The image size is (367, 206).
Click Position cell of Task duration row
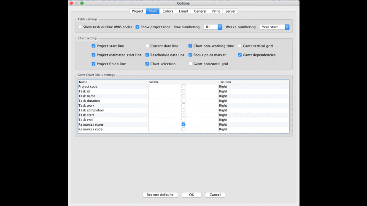(x=254, y=101)
